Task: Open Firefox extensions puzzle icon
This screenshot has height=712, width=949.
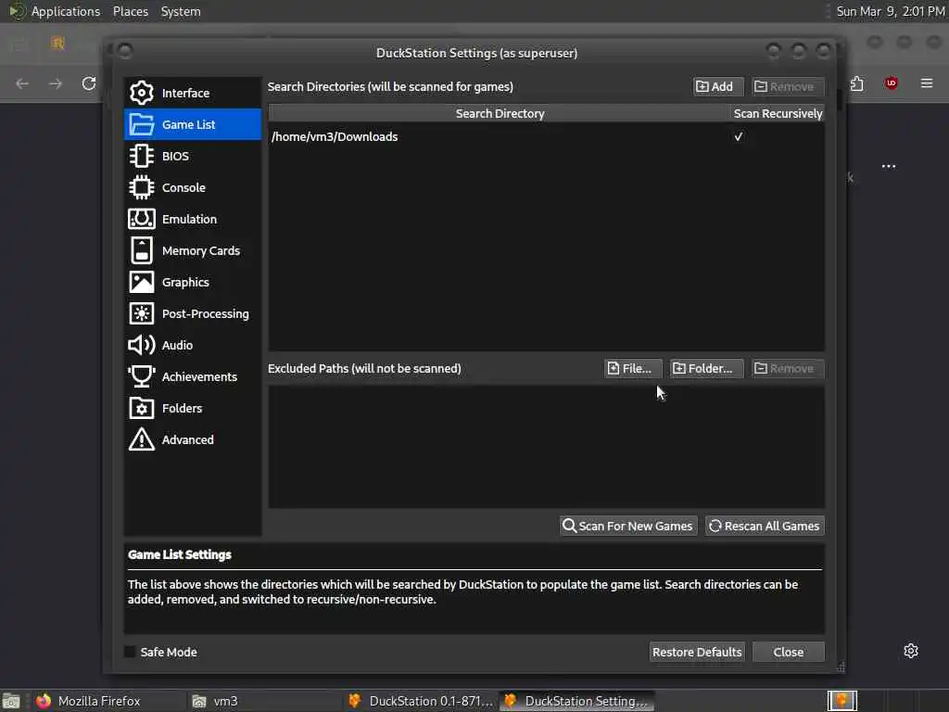Action: tap(857, 83)
